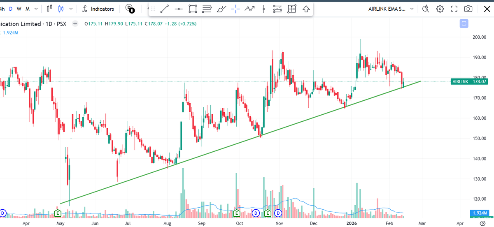This screenshot has height=227, width=494.
Task: Click the Jul label on time axis
Action: point(128,223)
